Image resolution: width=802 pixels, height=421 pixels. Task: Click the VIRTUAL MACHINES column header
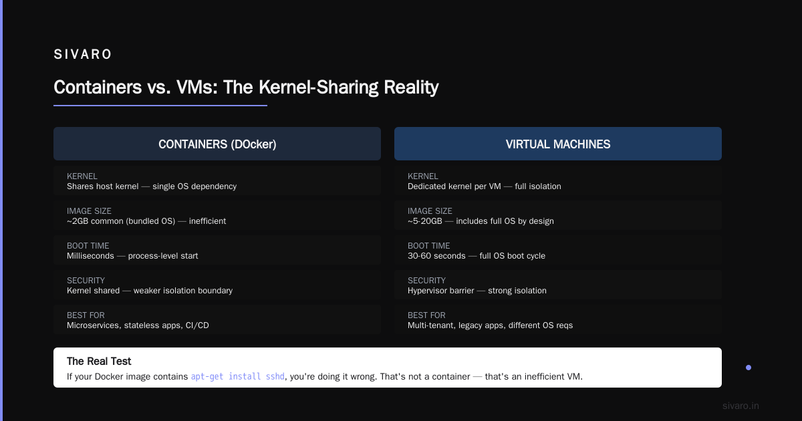558,144
